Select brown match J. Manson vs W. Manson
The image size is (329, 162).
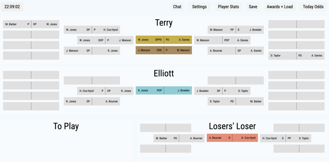coord(164,50)
